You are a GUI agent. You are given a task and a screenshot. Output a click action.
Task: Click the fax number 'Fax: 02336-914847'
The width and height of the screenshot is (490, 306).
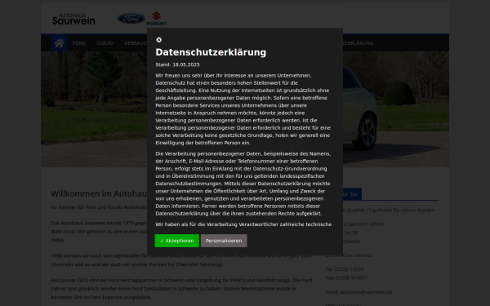346,277
